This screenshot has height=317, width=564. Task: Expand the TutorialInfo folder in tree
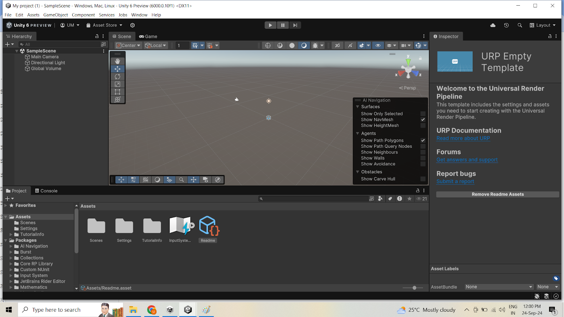click(x=11, y=235)
